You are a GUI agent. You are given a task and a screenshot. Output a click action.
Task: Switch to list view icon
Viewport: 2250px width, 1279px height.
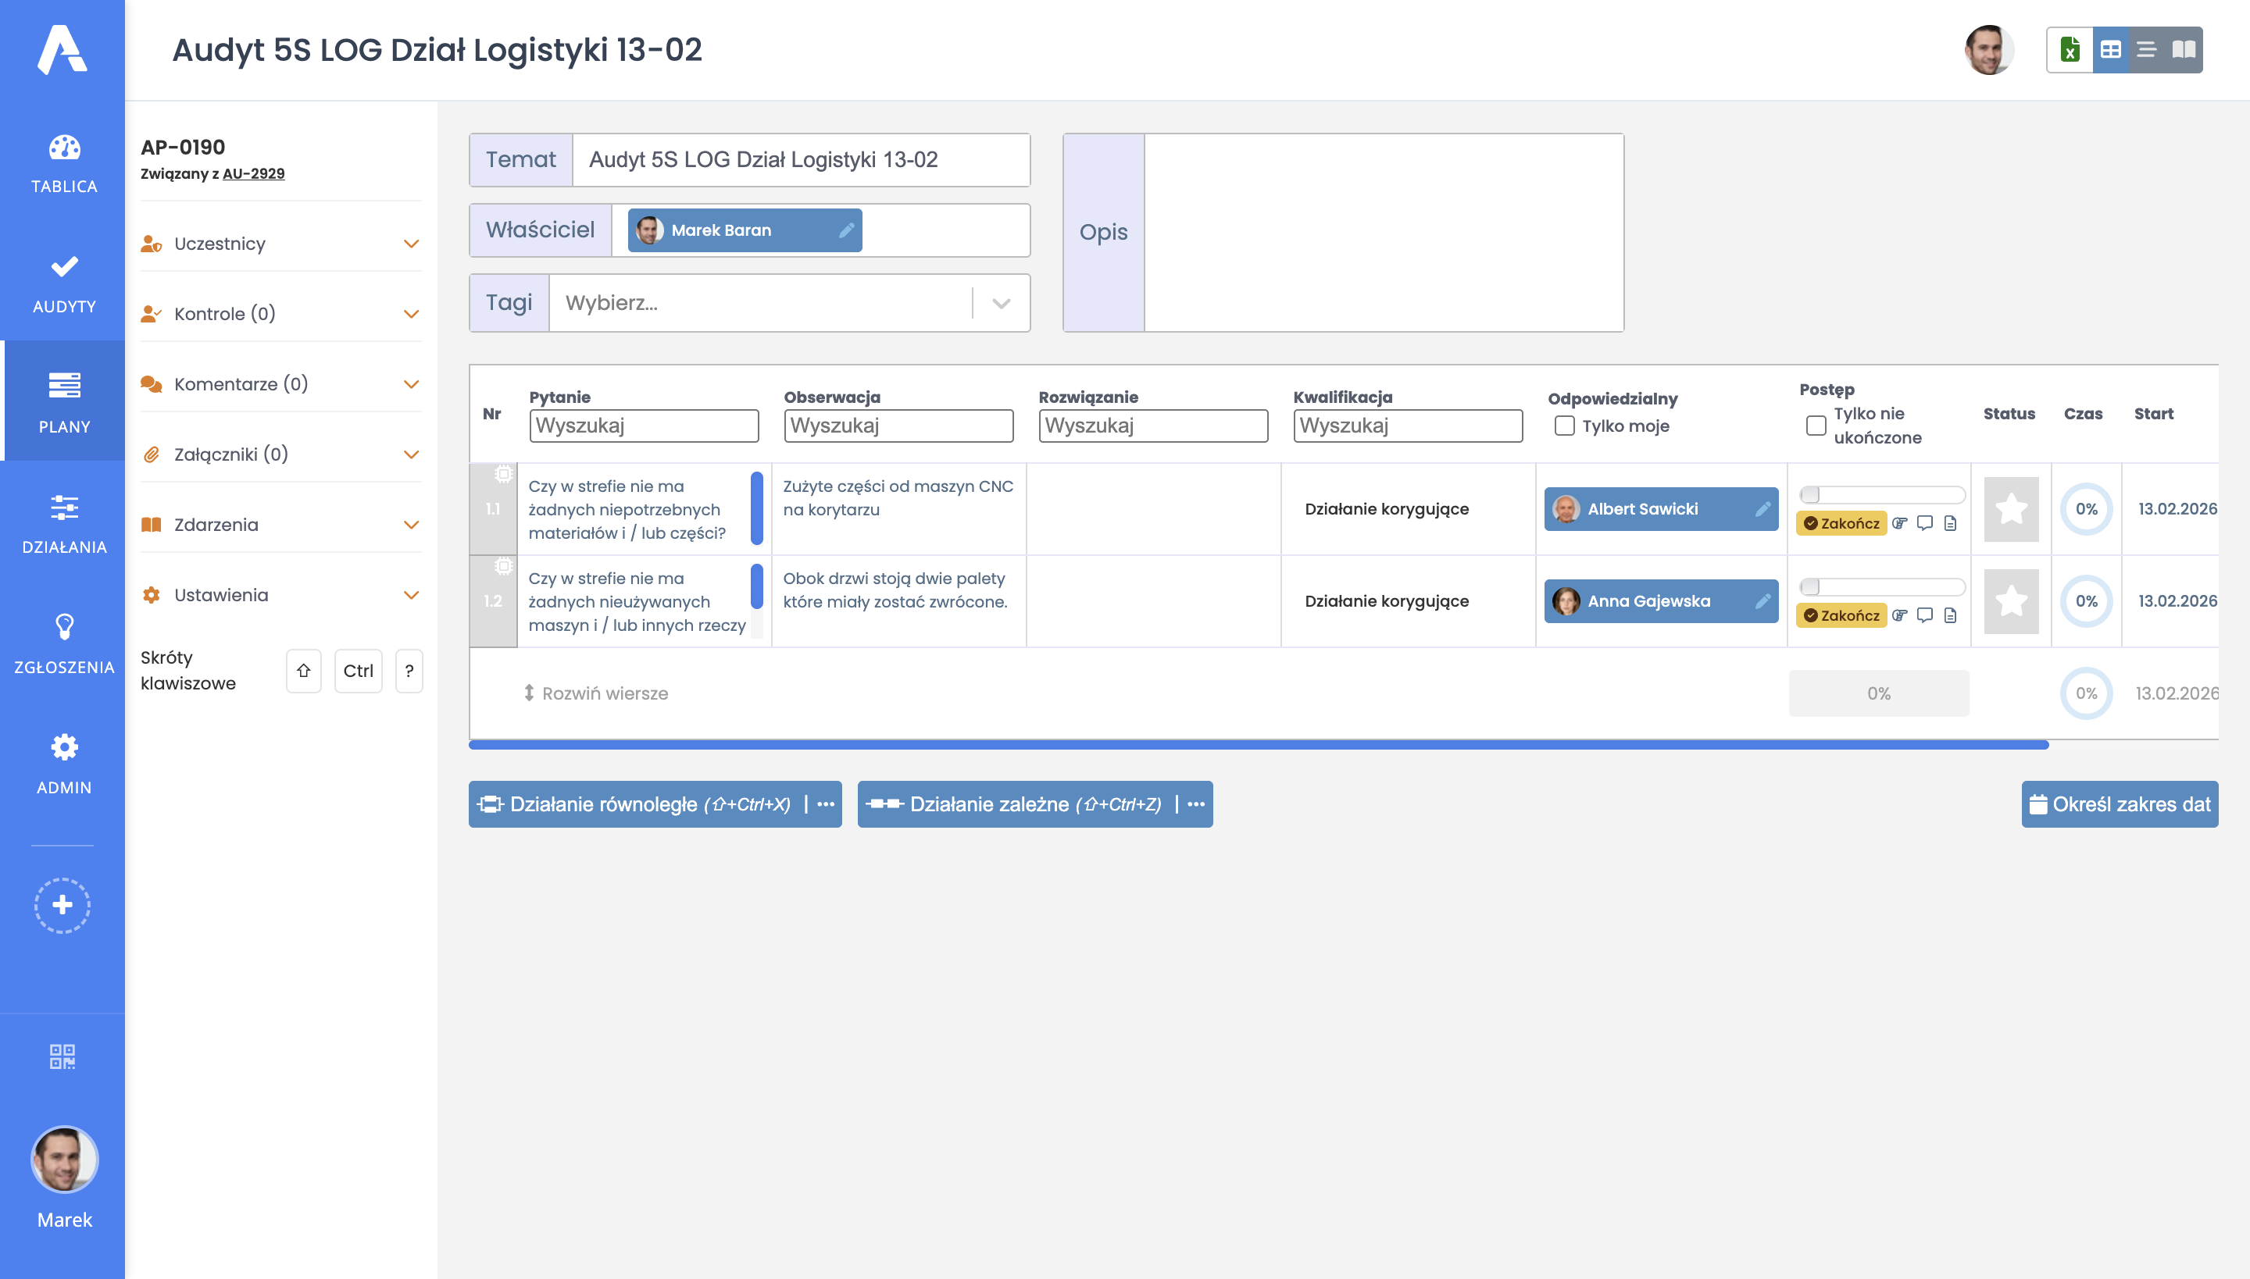[2146, 50]
